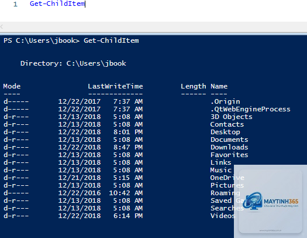Click the left scroll arrow of horizontal scrollbar
The width and height of the screenshot is (307, 238).
[2, 27]
